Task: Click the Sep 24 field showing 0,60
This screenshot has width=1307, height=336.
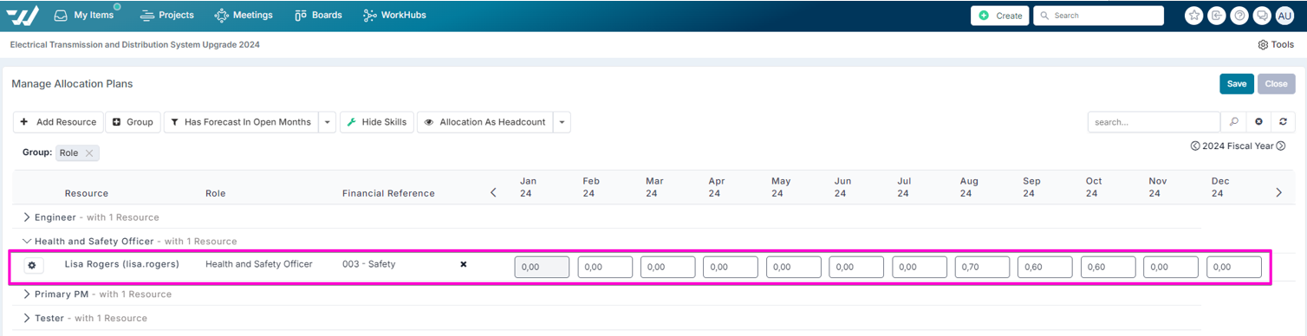Action: [1045, 267]
